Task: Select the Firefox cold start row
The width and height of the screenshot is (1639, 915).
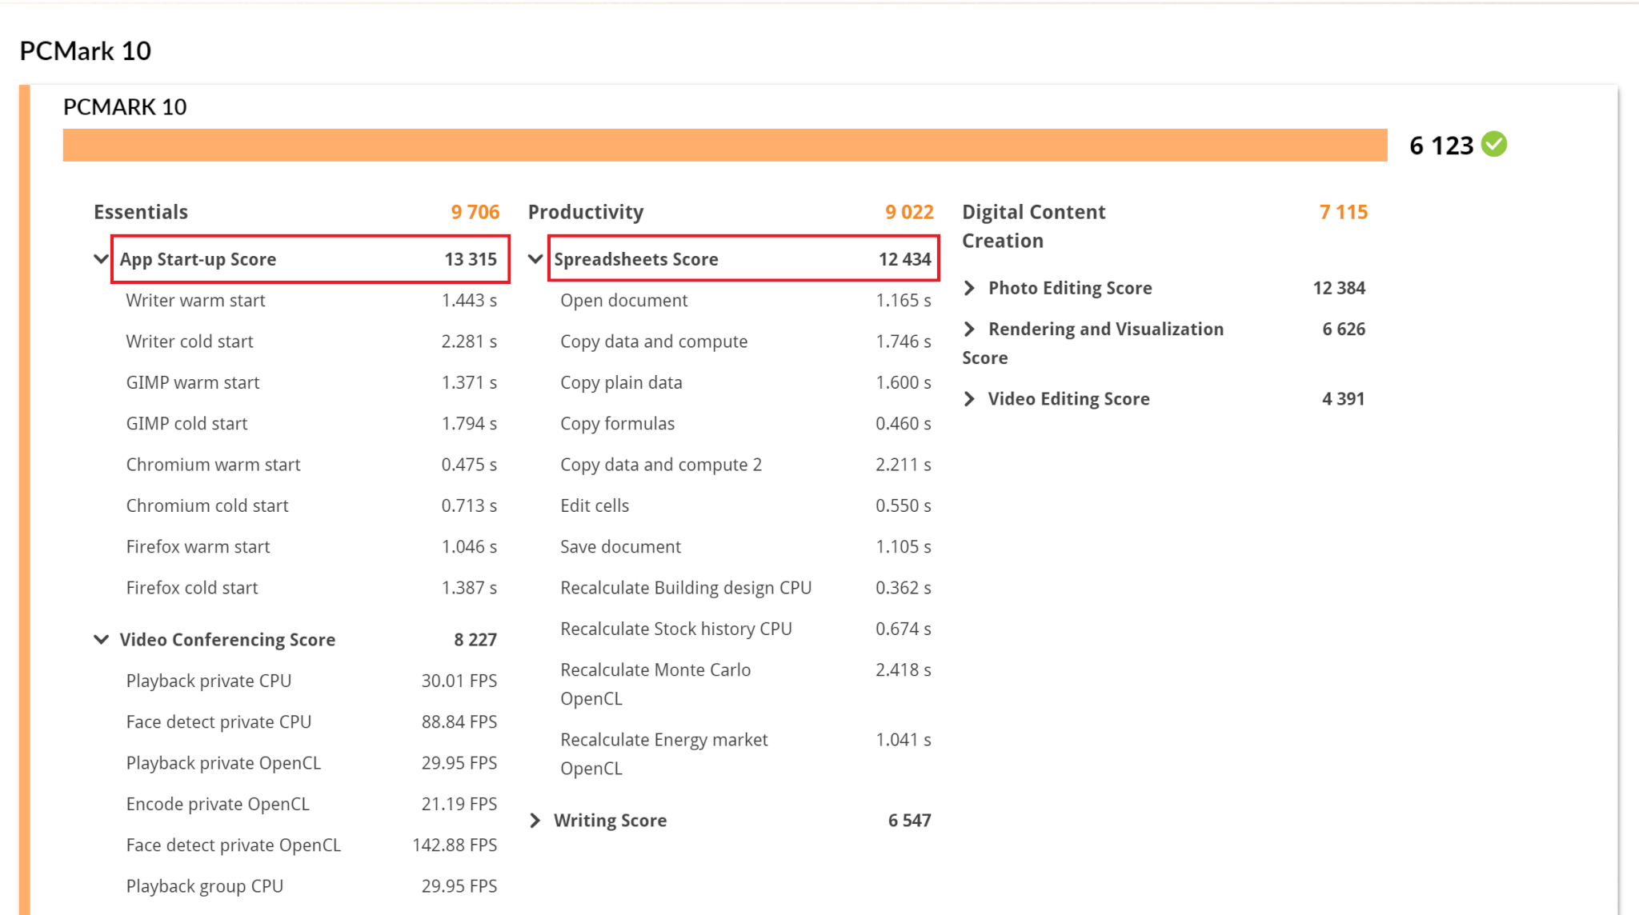Action: coord(311,588)
